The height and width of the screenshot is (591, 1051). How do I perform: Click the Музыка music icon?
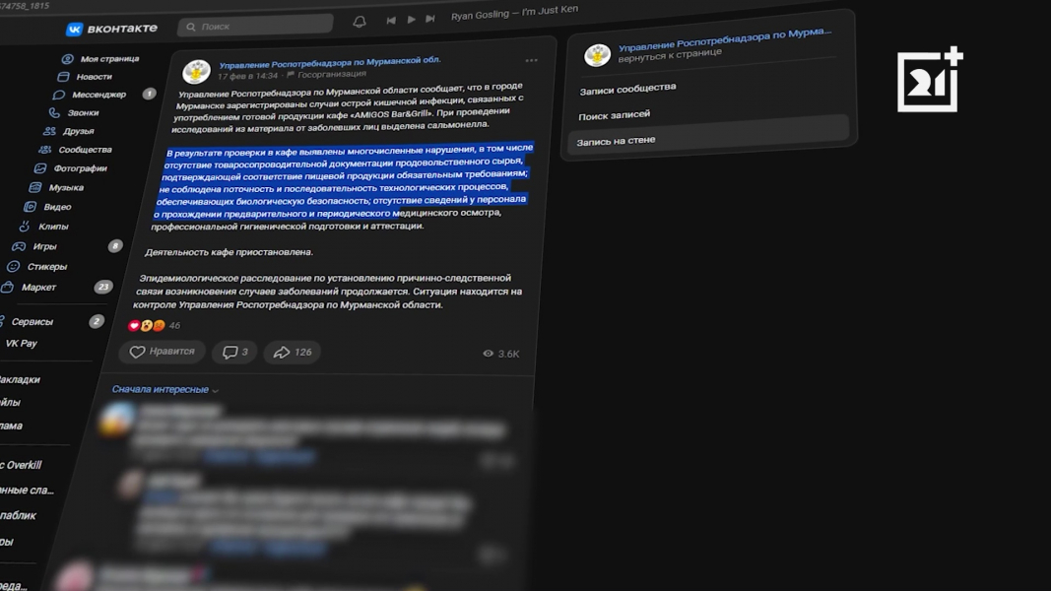click(x=35, y=187)
